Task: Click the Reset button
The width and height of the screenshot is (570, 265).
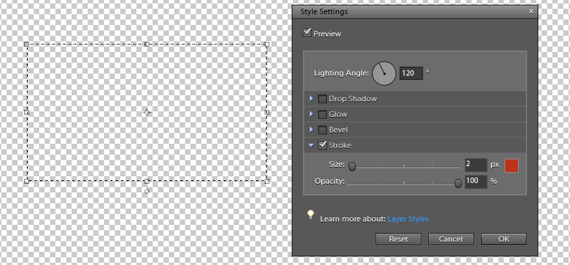Action: (398, 239)
